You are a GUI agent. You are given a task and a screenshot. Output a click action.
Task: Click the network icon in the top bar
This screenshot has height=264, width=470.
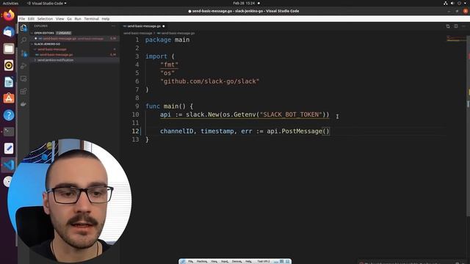446,3
